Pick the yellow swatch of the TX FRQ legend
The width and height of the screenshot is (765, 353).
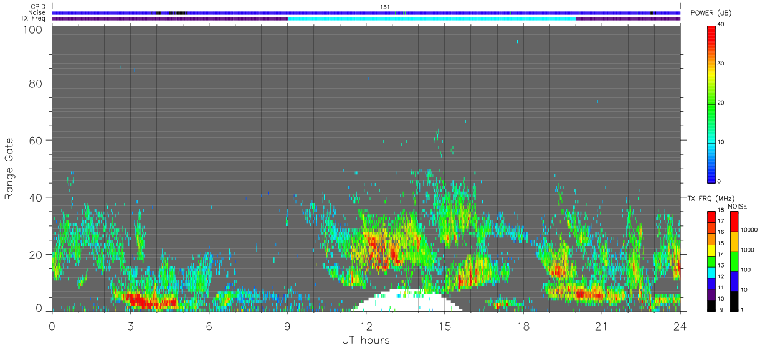point(711,250)
